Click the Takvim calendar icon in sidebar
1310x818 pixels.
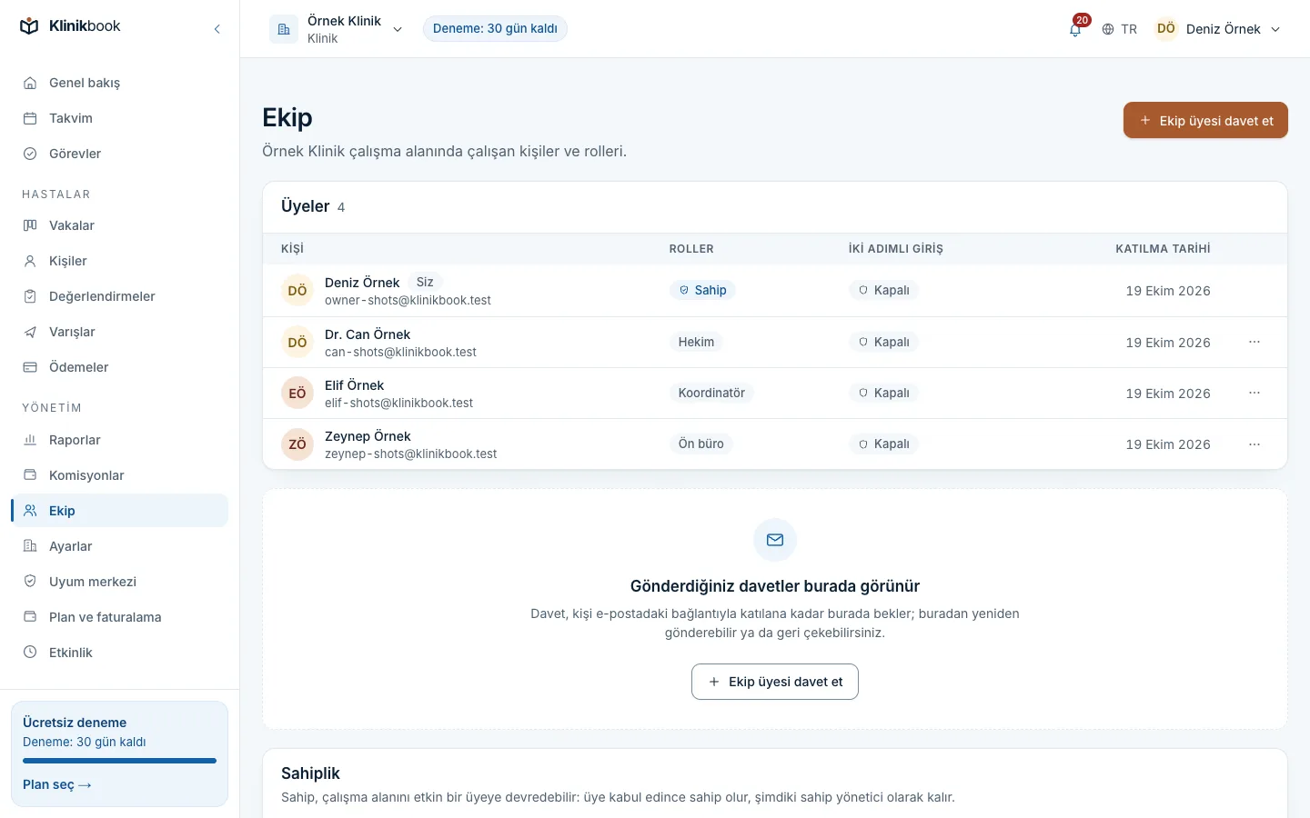30,118
